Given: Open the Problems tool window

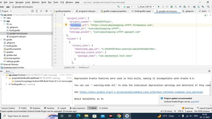Looking at the screenshot, I should click(35, 108).
